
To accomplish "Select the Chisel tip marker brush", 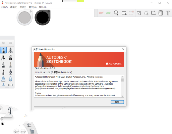I will (10, 57).
